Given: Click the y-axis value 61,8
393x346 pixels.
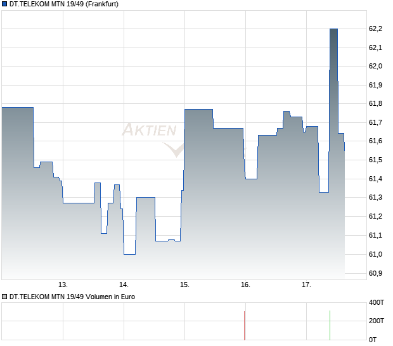Looking at the screenshot, I should click(375, 103).
